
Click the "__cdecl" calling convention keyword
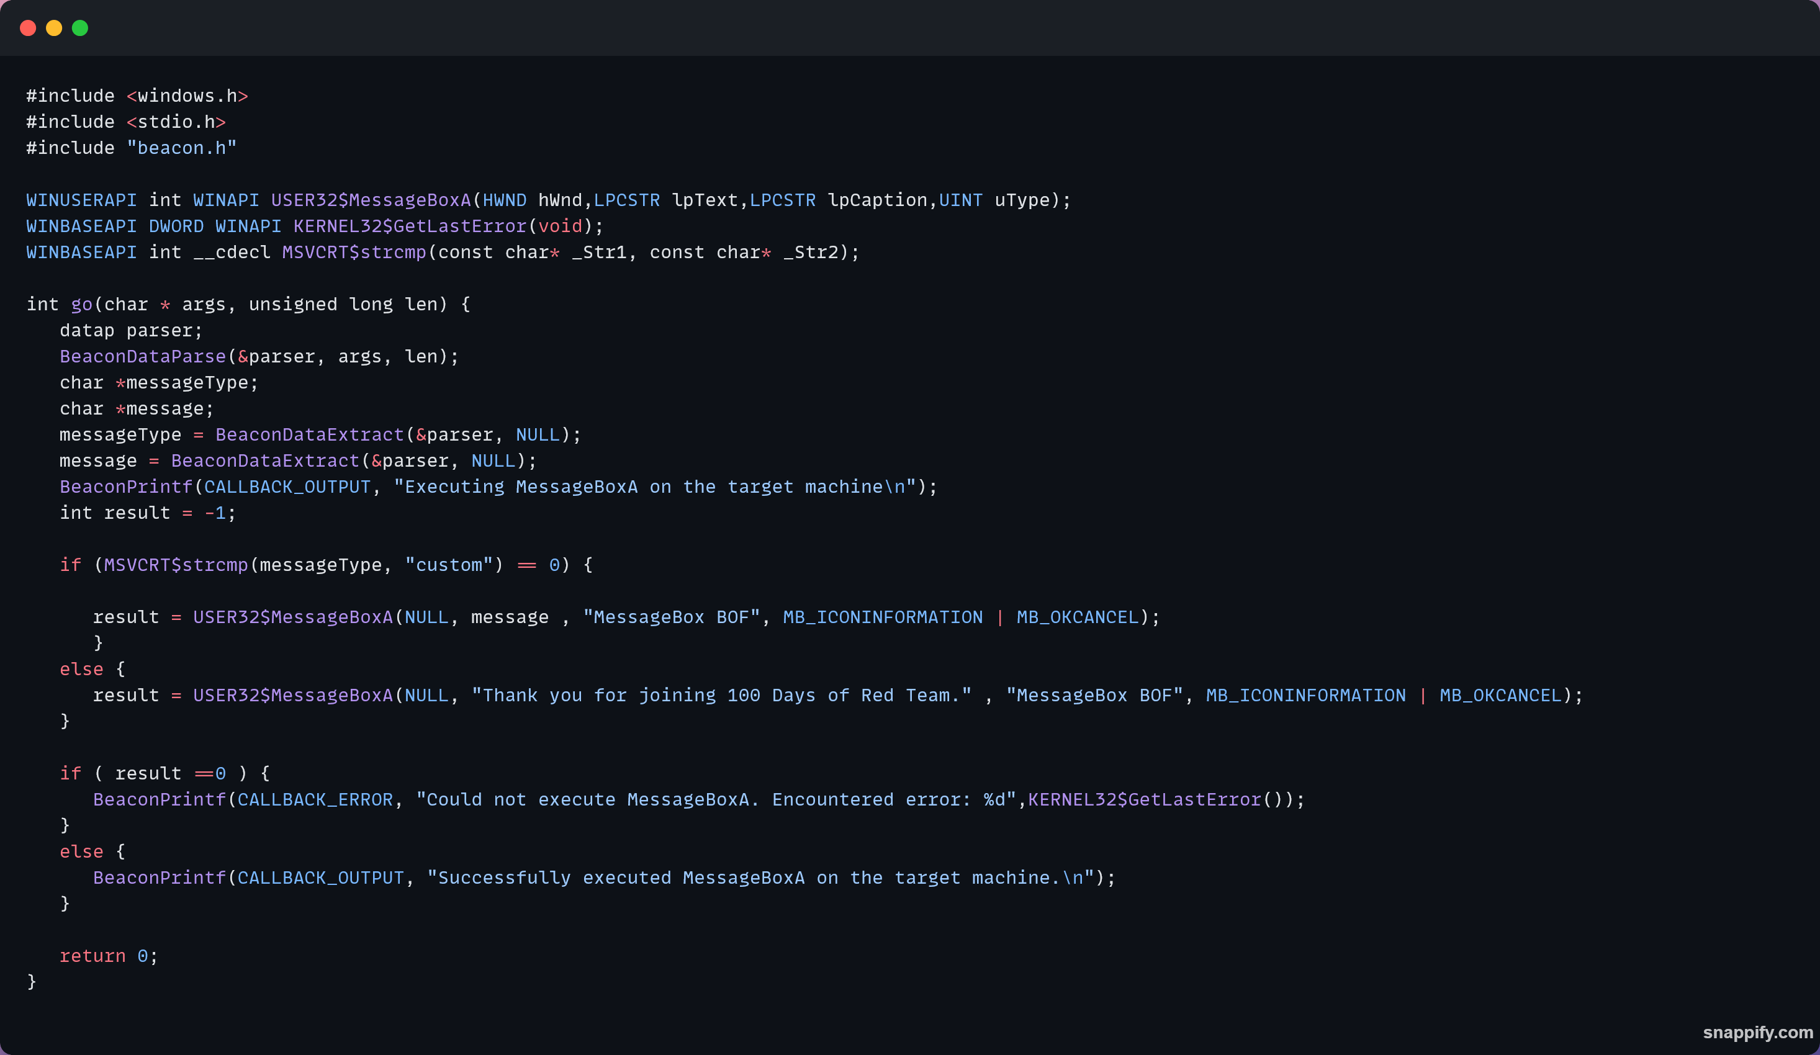pos(232,252)
